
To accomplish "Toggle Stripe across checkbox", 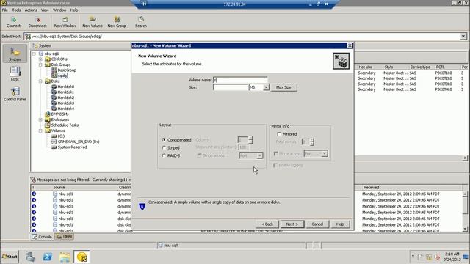I will click(199, 155).
